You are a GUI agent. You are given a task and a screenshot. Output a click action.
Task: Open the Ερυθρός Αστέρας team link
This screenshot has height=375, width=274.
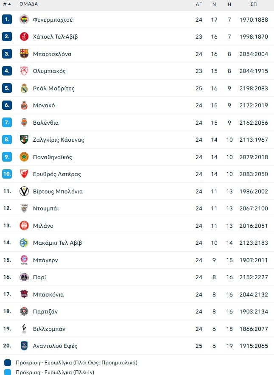57,174
